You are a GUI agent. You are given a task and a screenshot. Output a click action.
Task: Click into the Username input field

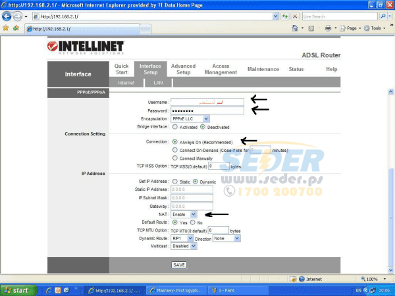(x=207, y=102)
